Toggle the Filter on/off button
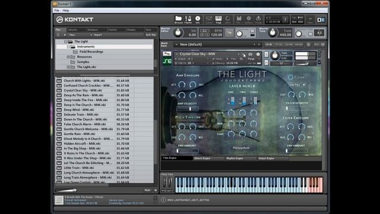The width and height of the screenshot is (380, 214). (290, 77)
